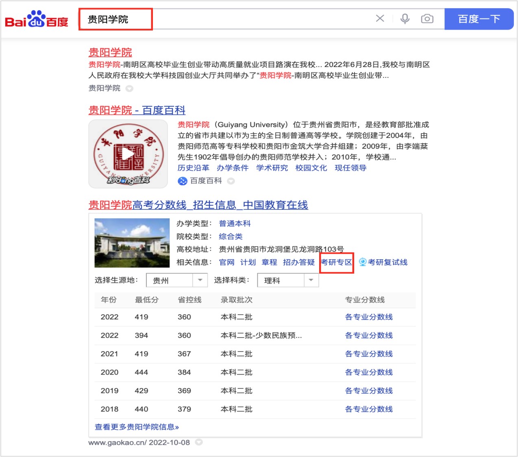Open the first result titled 贵阳学院

(110, 52)
